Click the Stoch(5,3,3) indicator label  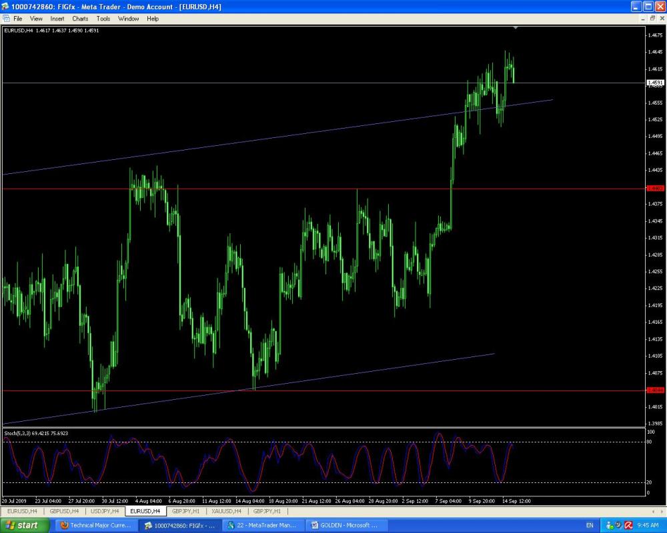pos(36,433)
